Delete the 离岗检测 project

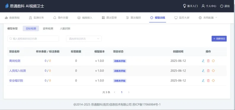pos(208,61)
